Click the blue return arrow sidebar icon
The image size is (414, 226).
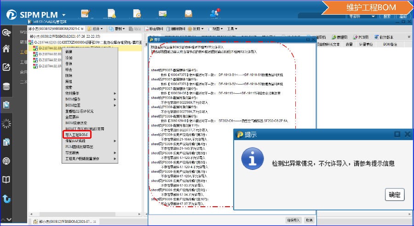pos(6,199)
